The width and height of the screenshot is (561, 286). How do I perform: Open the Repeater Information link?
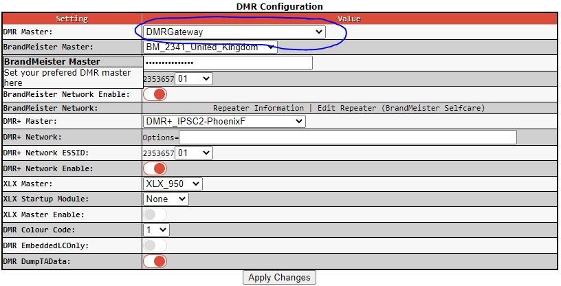tap(258, 108)
